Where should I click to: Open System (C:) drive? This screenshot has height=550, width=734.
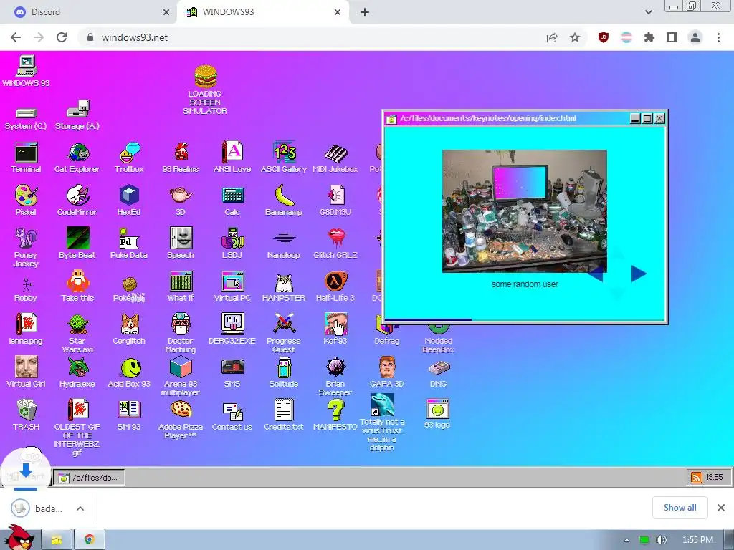pyautogui.click(x=26, y=112)
